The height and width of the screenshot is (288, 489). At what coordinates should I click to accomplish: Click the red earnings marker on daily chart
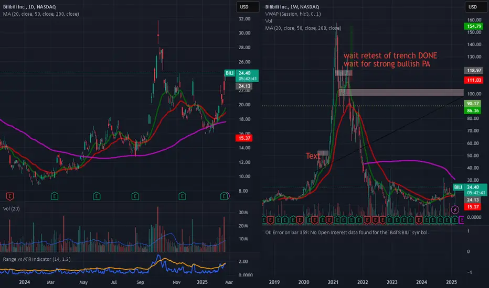[10, 196]
